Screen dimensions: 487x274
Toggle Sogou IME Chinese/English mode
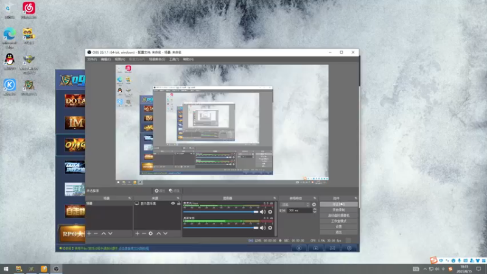point(441,261)
